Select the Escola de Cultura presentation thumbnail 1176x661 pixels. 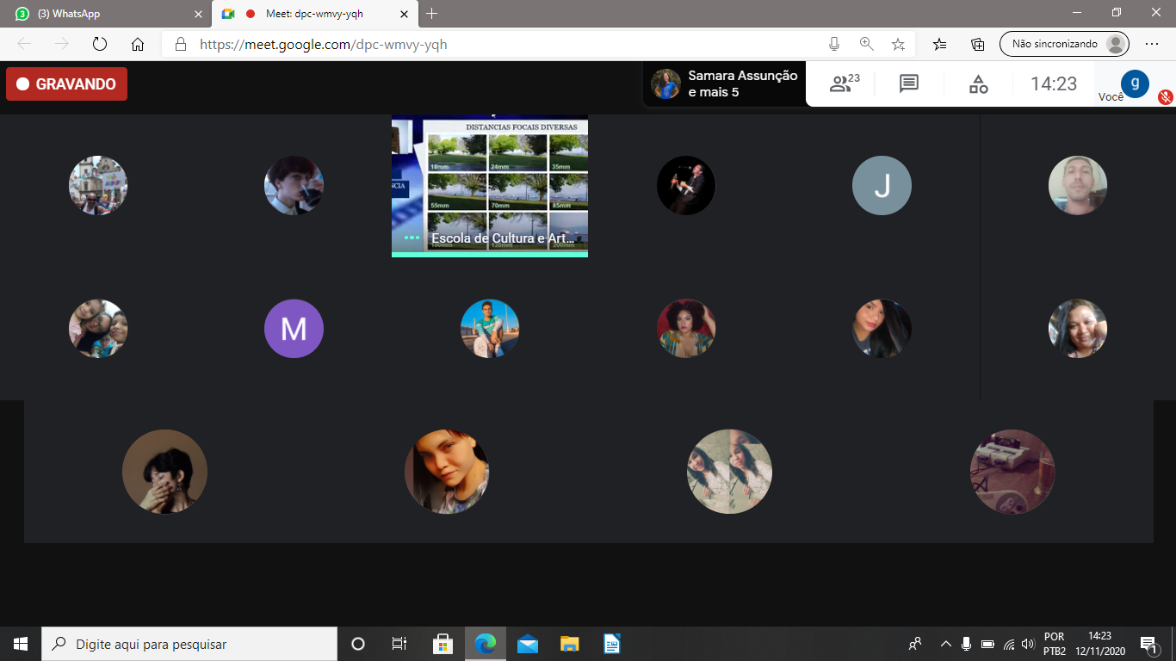pos(490,185)
